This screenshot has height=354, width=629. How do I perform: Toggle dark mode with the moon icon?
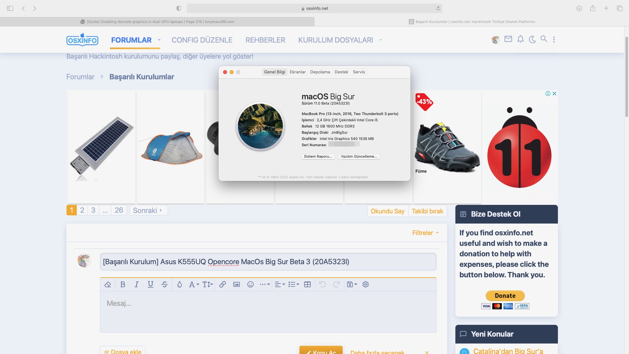[532, 40]
